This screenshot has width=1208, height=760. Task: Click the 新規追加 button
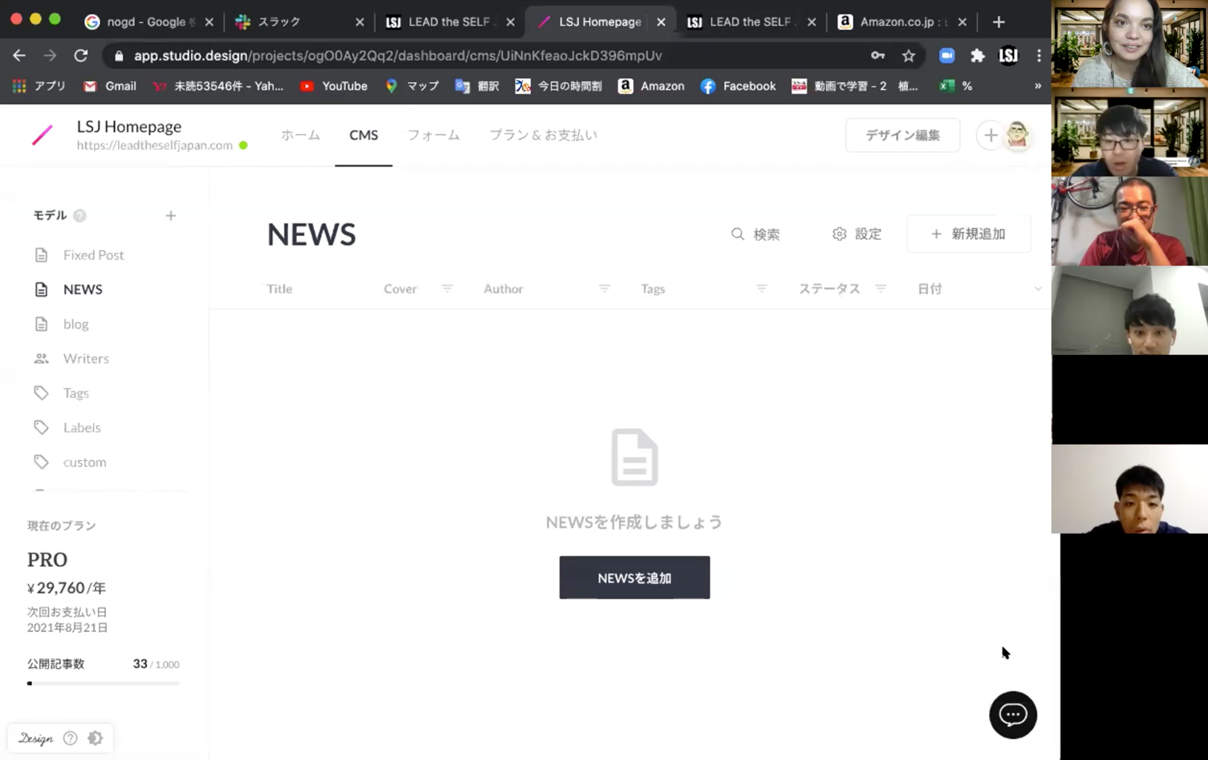pyautogui.click(x=968, y=234)
